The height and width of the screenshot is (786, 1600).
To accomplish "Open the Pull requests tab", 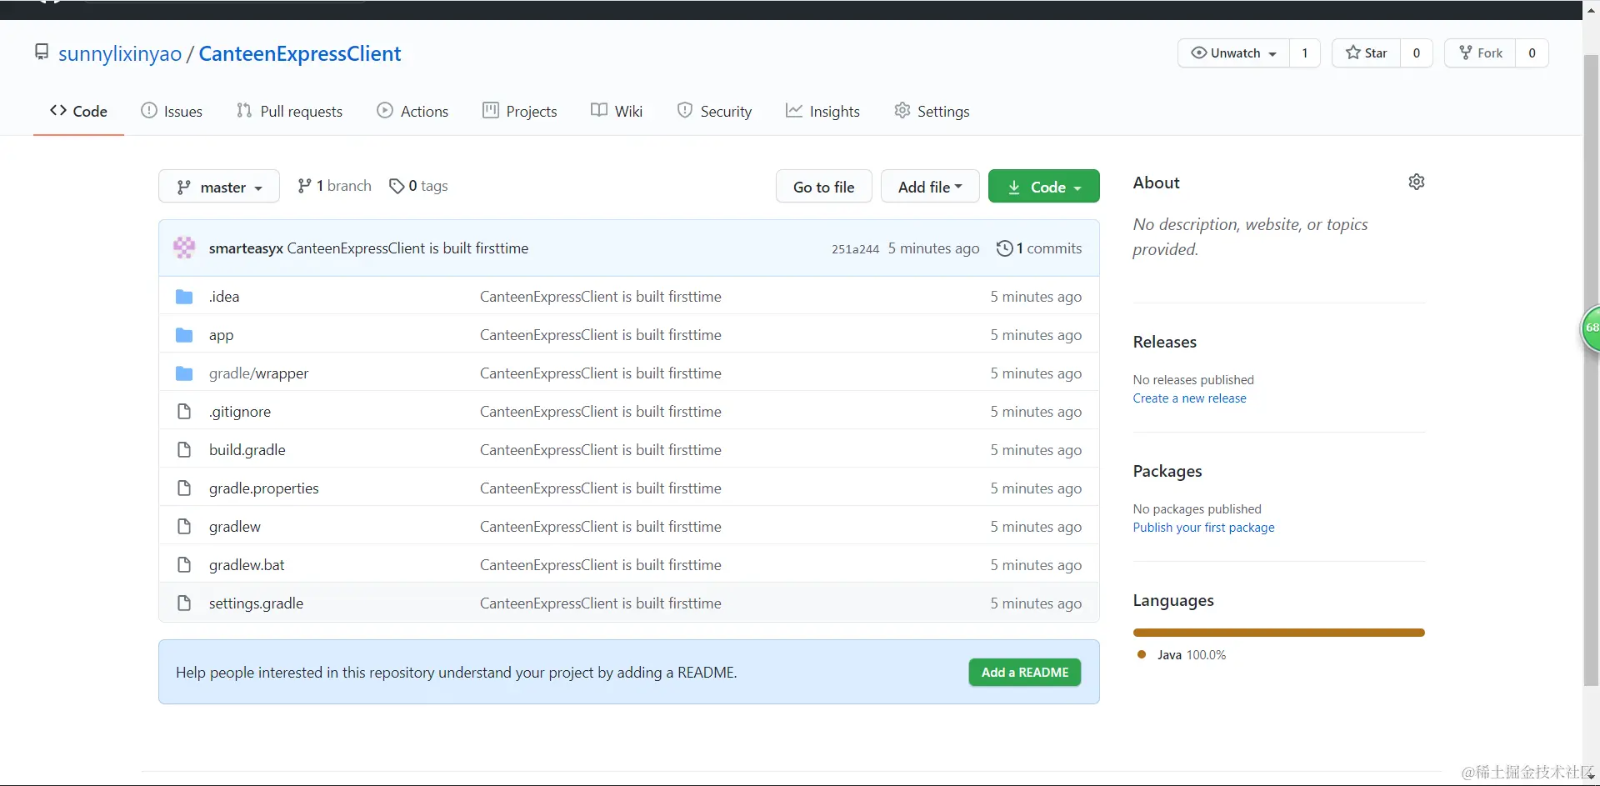I will point(289,111).
